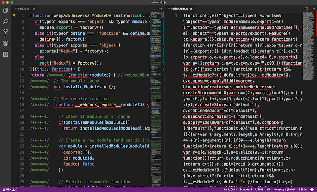Viewport: 317px width, 192px height.
Task: Switch to the redux.js tab
Action: [x=23, y=9]
